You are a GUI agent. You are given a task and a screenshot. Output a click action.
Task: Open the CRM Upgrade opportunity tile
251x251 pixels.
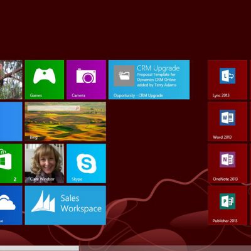tap(149, 80)
